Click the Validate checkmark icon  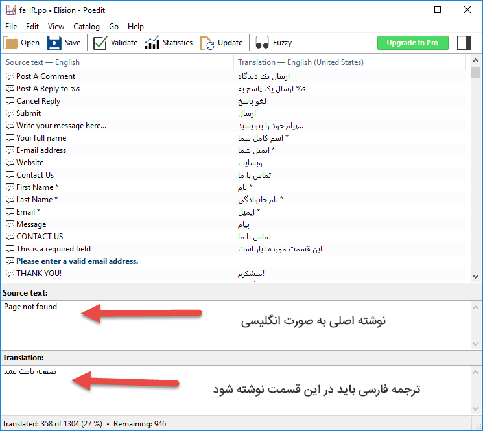[x=100, y=43]
